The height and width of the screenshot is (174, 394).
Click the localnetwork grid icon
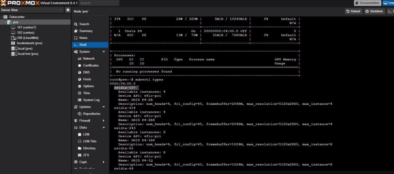tap(13, 43)
